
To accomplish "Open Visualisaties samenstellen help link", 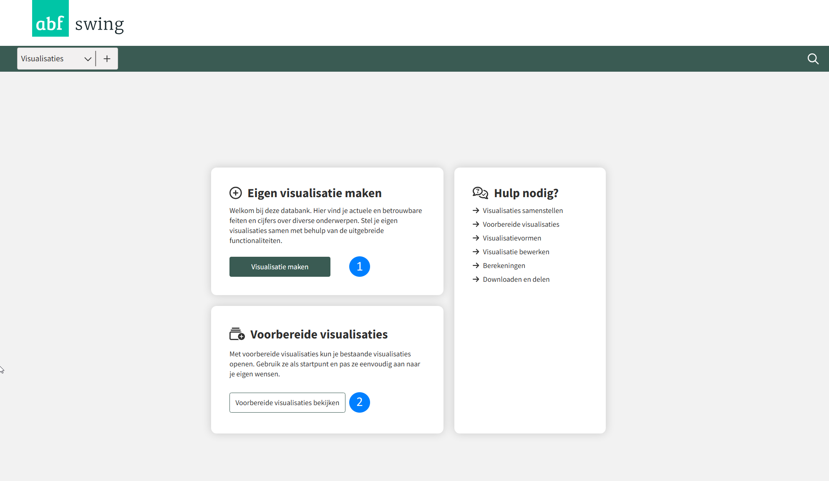I will click(x=523, y=210).
